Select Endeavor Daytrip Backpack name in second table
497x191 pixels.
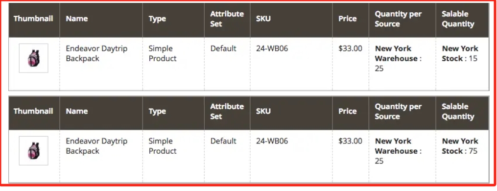[96, 146]
